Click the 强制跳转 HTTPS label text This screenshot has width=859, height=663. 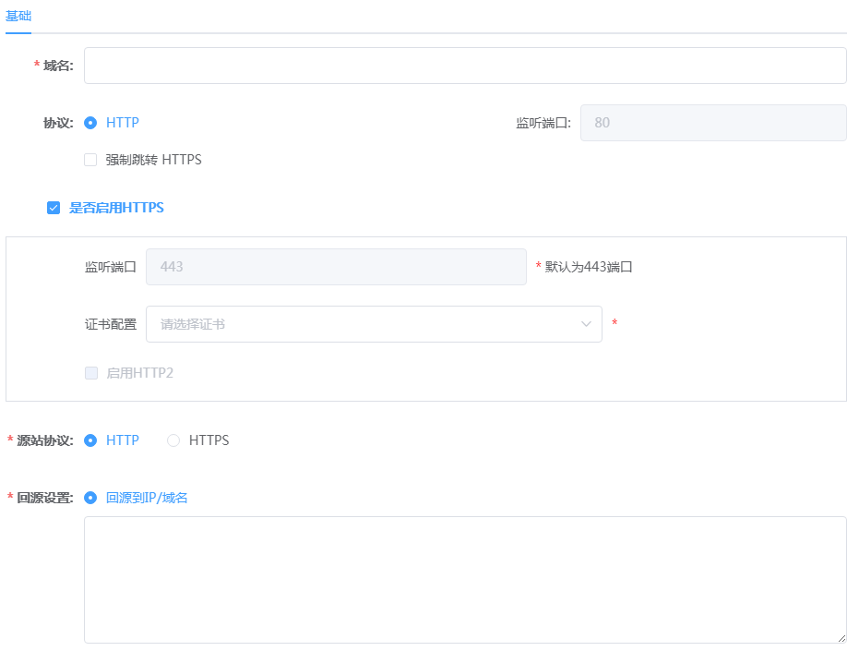pyautogui.click(x=153, y=160)
